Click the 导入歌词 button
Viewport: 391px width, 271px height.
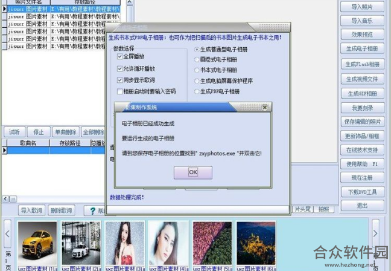click(31, 211)
